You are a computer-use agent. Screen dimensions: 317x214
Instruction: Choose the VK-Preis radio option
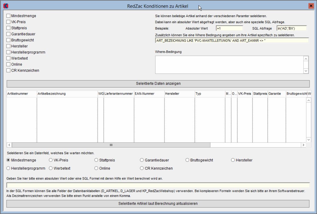click(51, 160)
